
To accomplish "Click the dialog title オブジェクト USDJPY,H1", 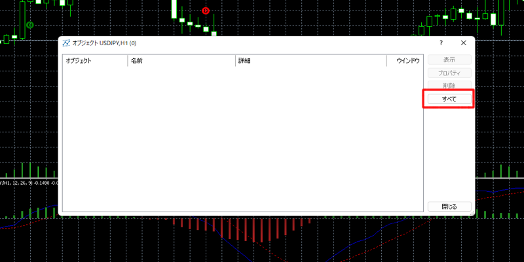I will [x=105, y=43].
